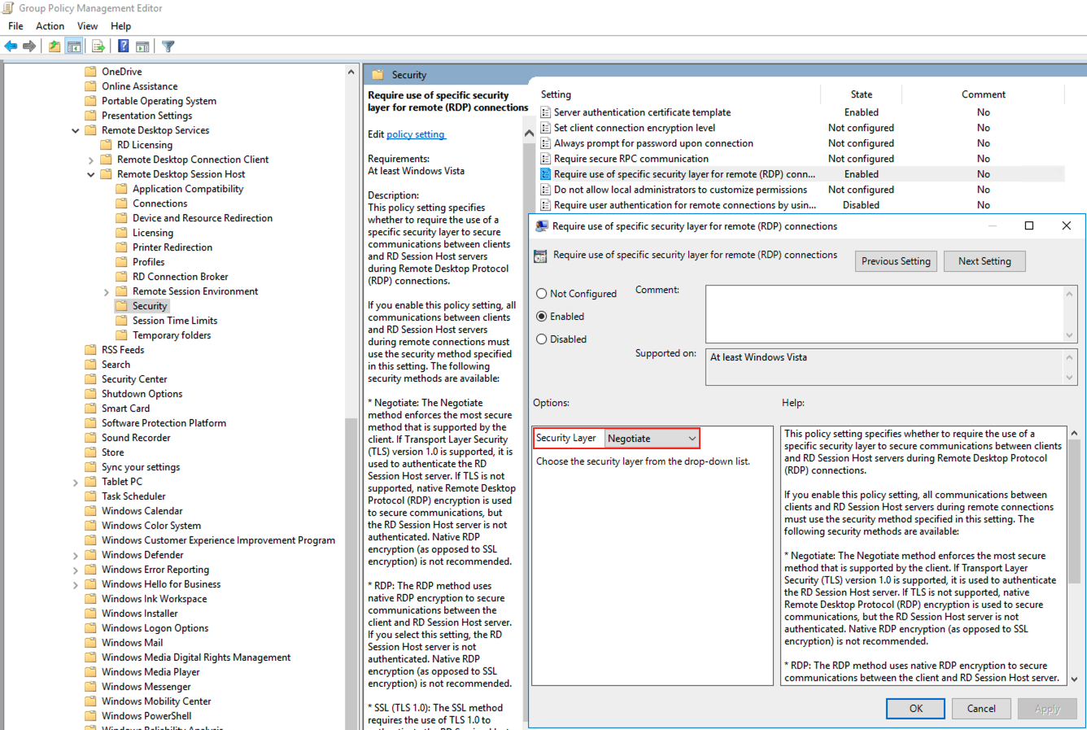Click icon of Always prompt for password setting

[546, 143]
